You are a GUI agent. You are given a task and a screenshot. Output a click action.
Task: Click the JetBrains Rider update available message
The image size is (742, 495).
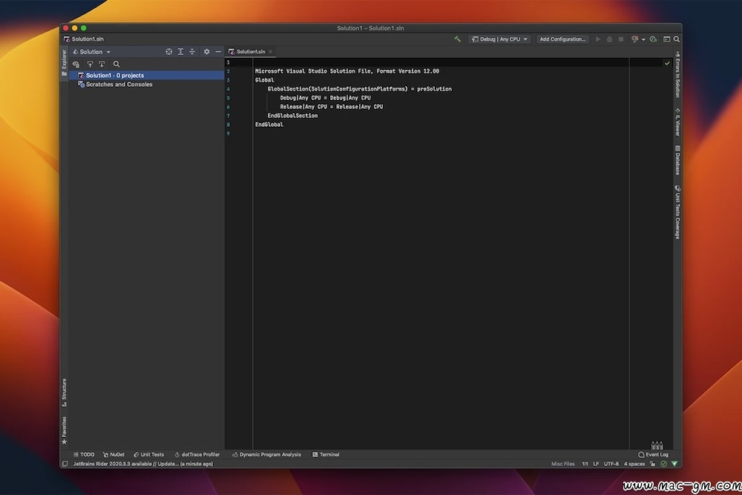pos(143,464)
